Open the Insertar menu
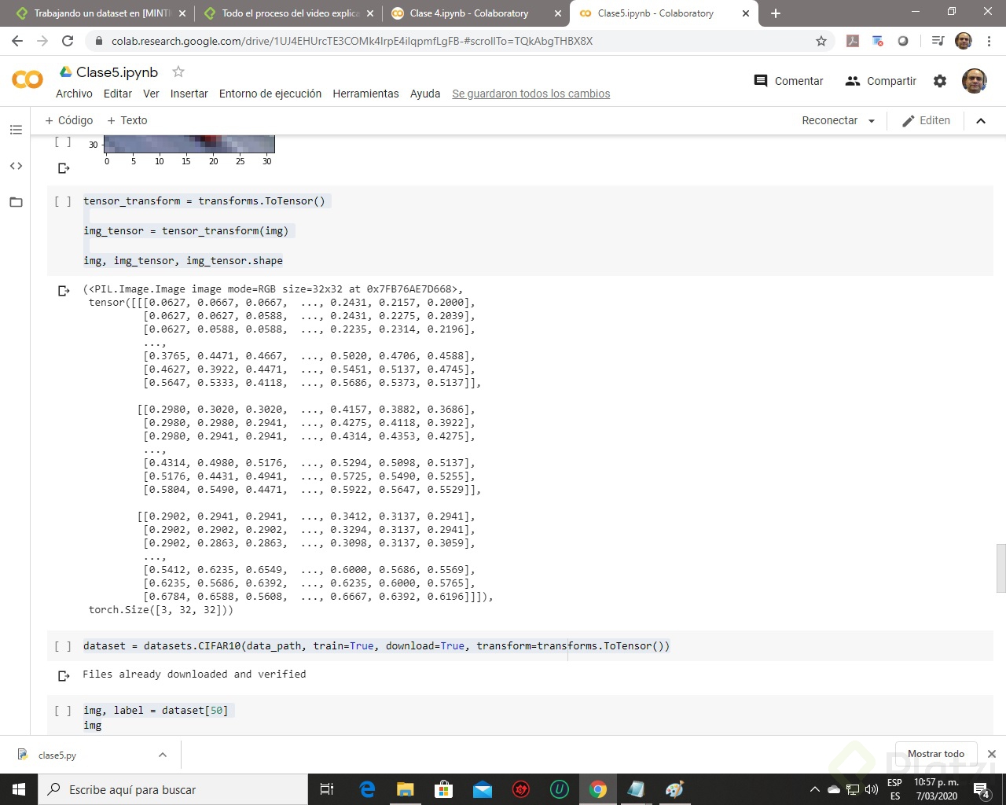Screen dimensions: 1006x805 189,94
